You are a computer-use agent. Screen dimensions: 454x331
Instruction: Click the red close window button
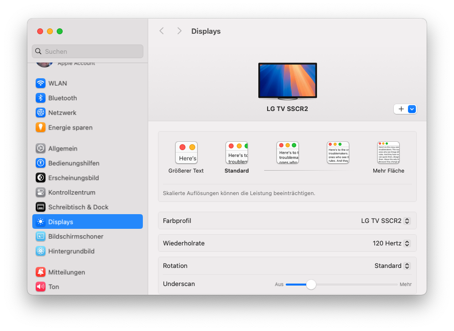pos(40,31)
